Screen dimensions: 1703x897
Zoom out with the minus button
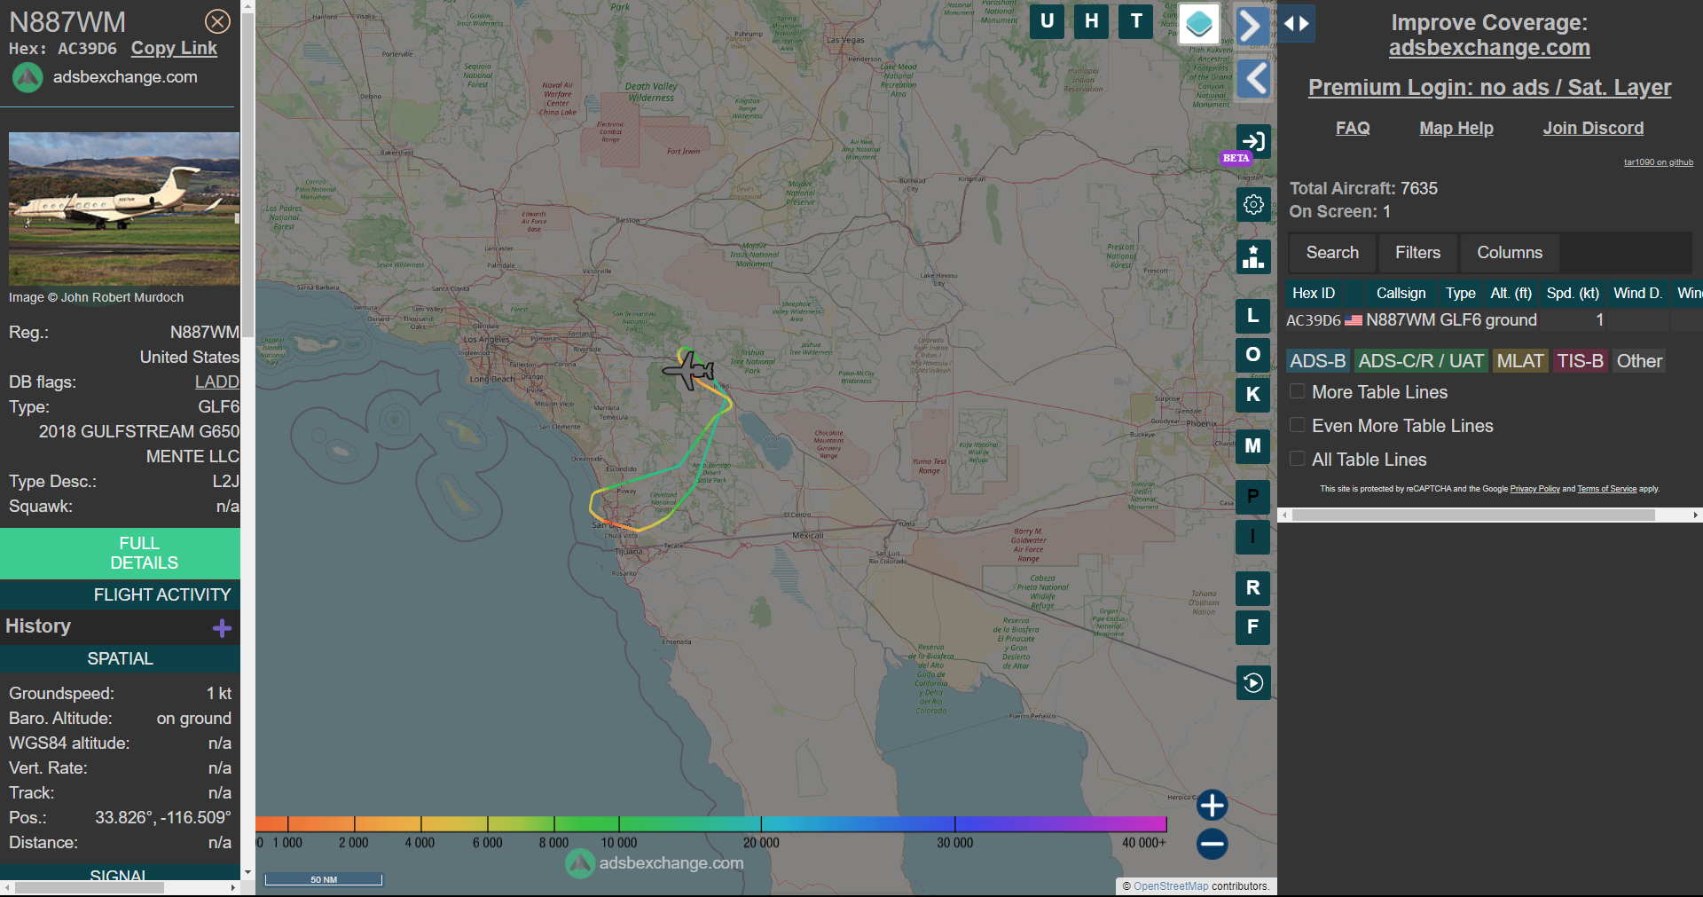tap(1212, 843)
